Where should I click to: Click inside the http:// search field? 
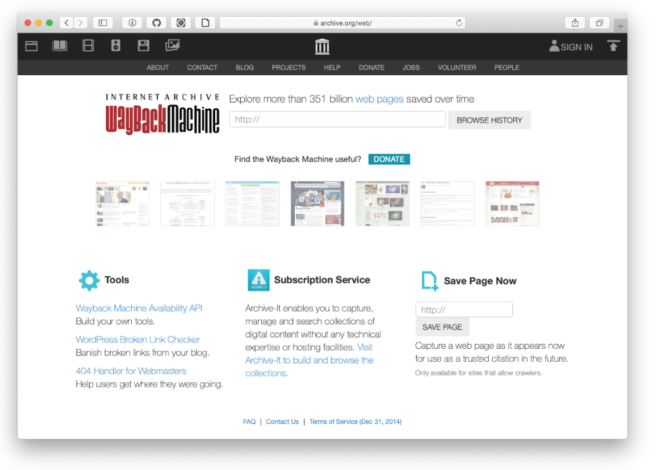pos(337,119)
